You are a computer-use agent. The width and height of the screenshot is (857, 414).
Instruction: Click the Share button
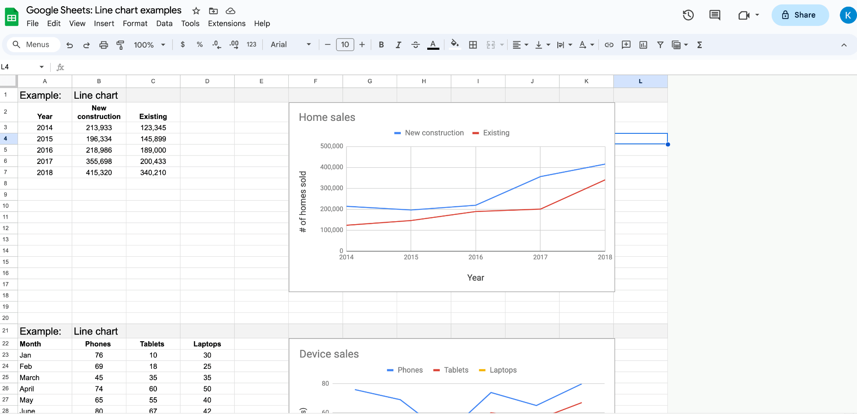pyautogui.click(x=799, y=15)
